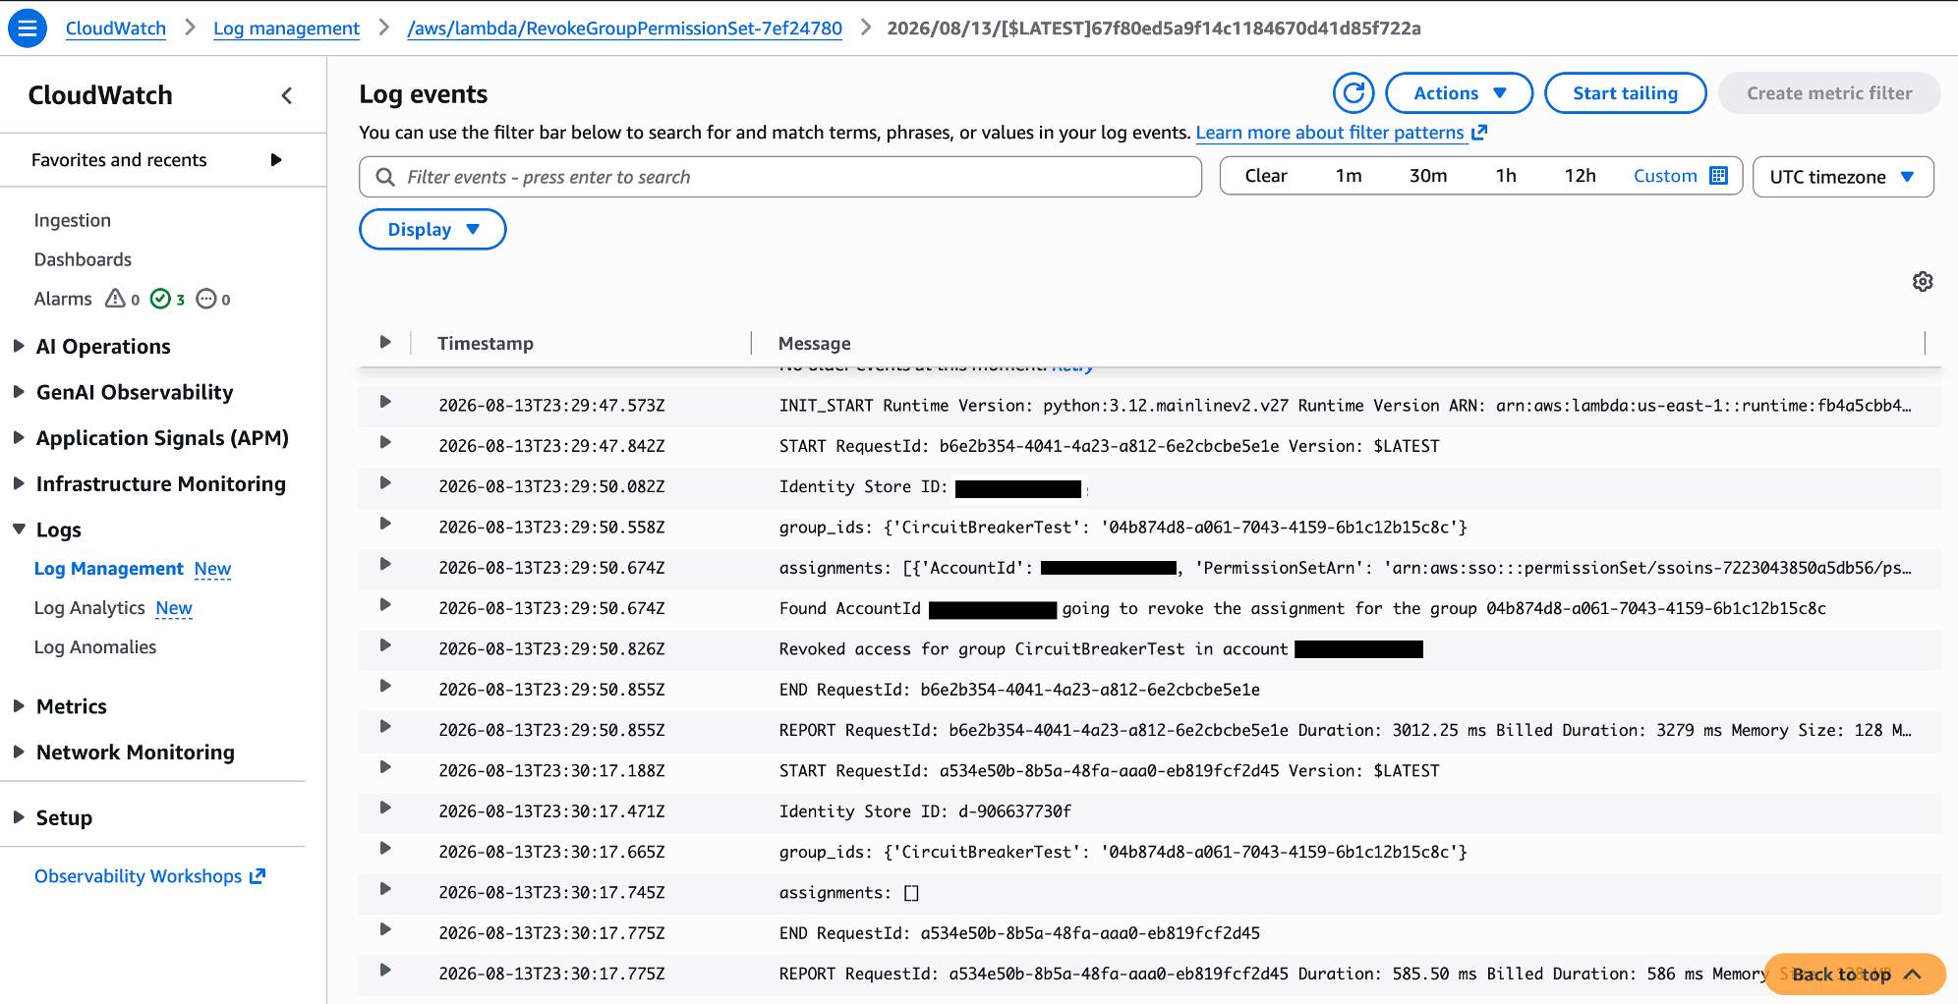Select the 1h time range
Viewport: 1958px width, 1004px height.
1506,176
